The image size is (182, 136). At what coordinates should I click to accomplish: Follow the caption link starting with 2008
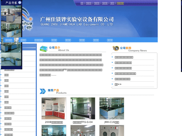tap(54, 122)
